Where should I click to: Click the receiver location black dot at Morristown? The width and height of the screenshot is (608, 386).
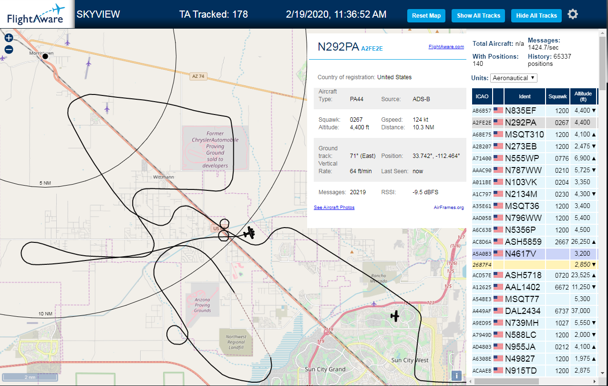pos(45,56)
